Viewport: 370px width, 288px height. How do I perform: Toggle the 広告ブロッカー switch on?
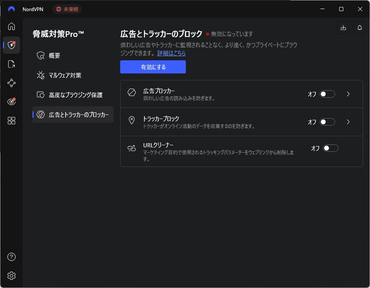coord(327,94)
